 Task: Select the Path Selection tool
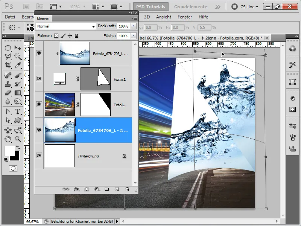(x=8, y=120)
